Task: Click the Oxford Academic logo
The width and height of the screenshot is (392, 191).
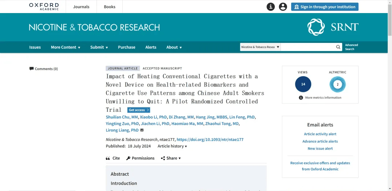Action: tap(44, 7)
